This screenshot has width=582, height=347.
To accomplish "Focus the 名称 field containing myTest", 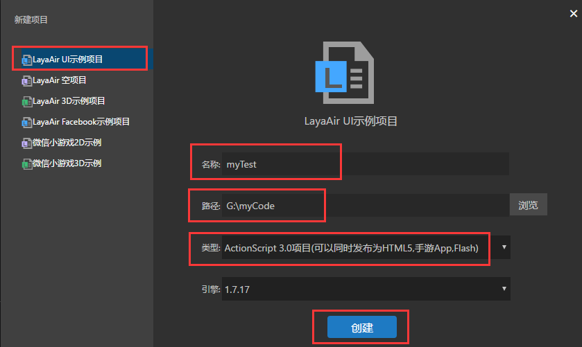I will [366, 164].
